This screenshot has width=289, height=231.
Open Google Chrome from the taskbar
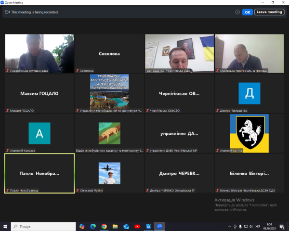[104, 226]
